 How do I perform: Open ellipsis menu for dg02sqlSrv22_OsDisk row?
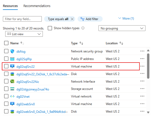coord(142,73)
